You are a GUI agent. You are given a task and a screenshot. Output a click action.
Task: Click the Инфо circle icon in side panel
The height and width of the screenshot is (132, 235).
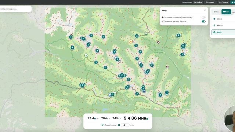pos(214,32)
